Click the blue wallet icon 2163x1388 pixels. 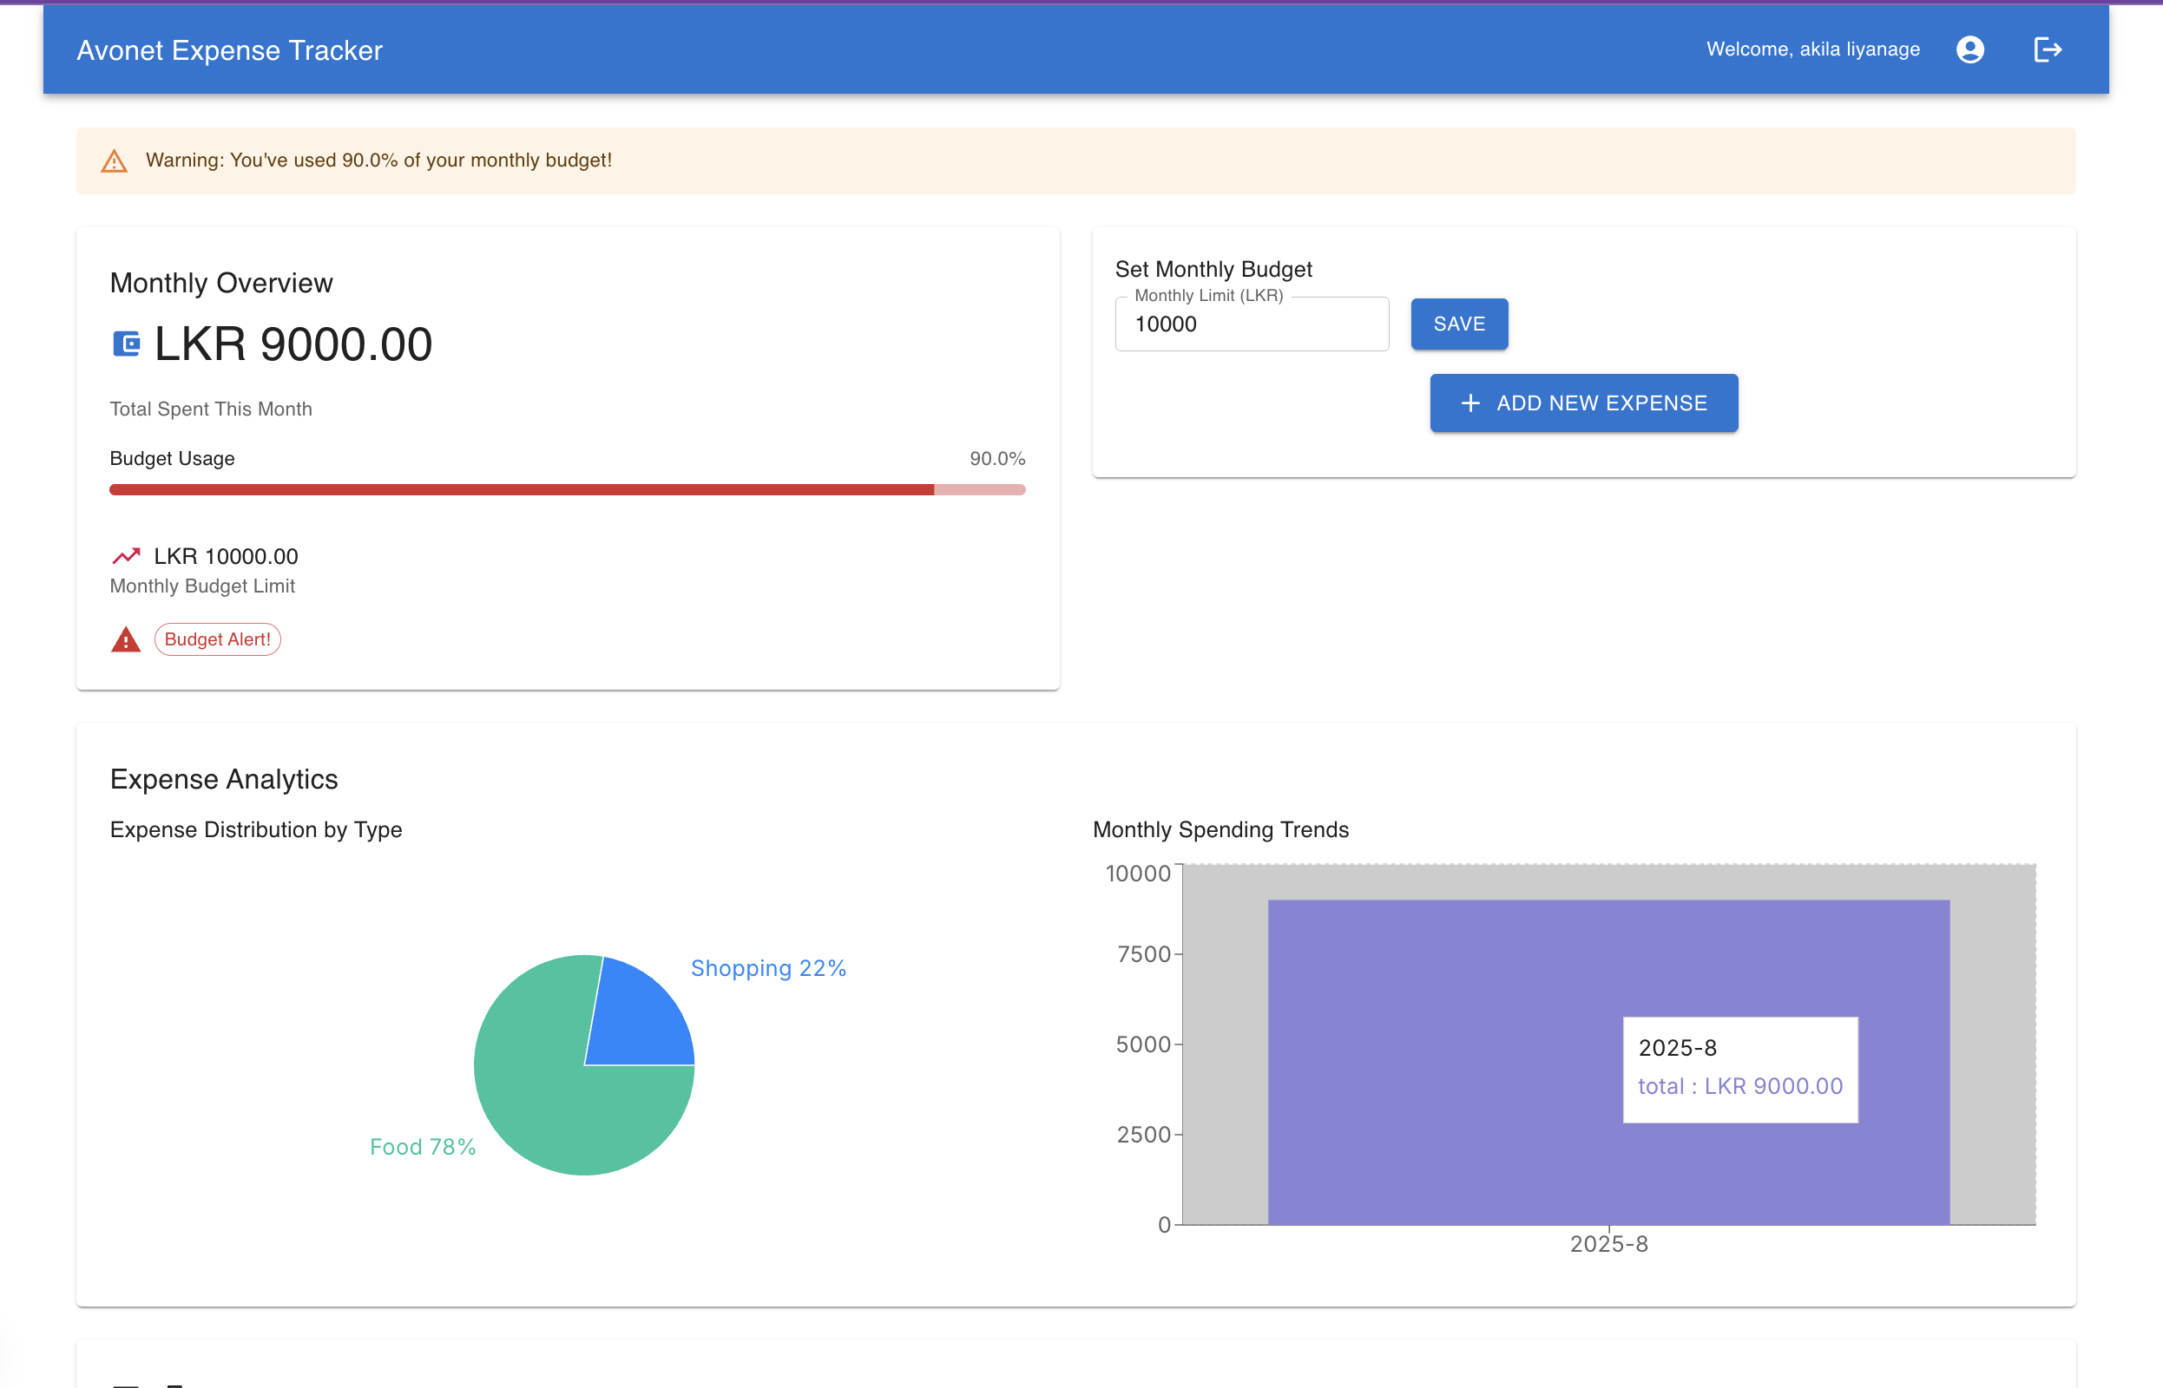[x=126, y=344]
